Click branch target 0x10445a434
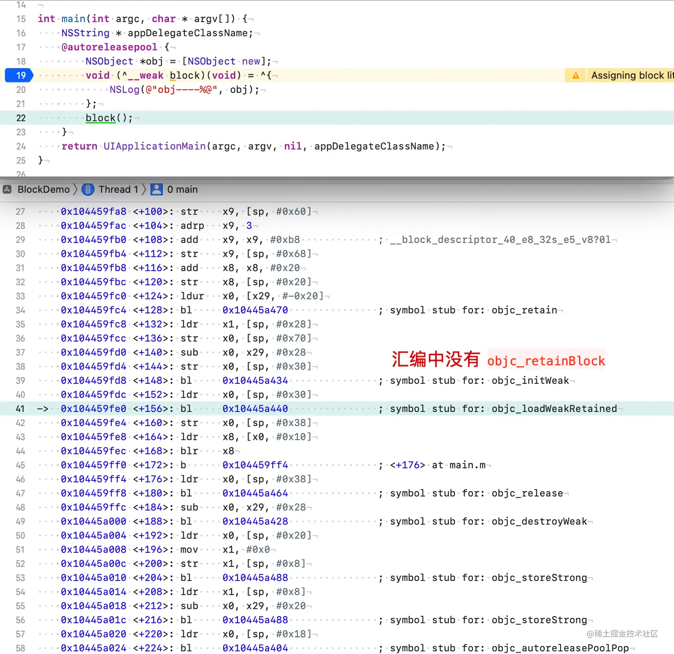 click(x=255, y=381)
